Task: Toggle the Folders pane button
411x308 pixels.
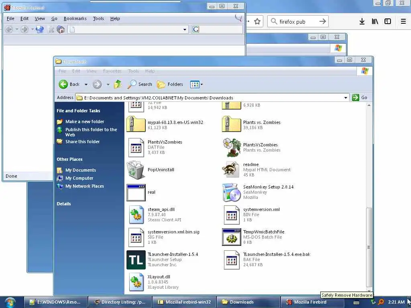Action: click(x=170, y=84)
